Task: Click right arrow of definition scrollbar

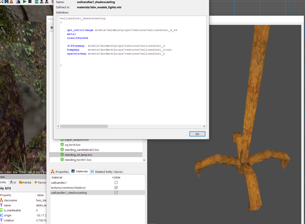Action: 204,126
